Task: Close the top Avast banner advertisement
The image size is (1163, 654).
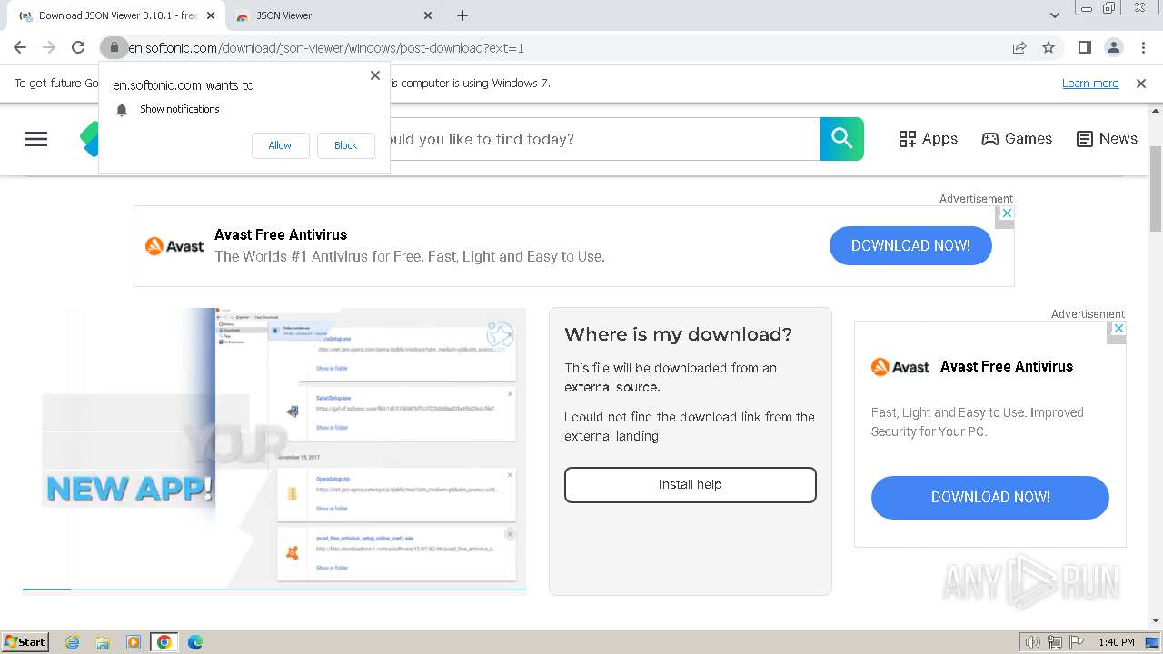Action: (x=1005, y=213)
